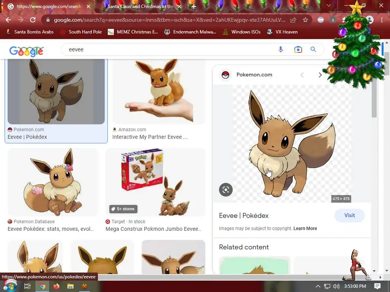Close the Santa Claus and Christmas tab
This screenshot has height=292, width=390.
coord(180,6)
